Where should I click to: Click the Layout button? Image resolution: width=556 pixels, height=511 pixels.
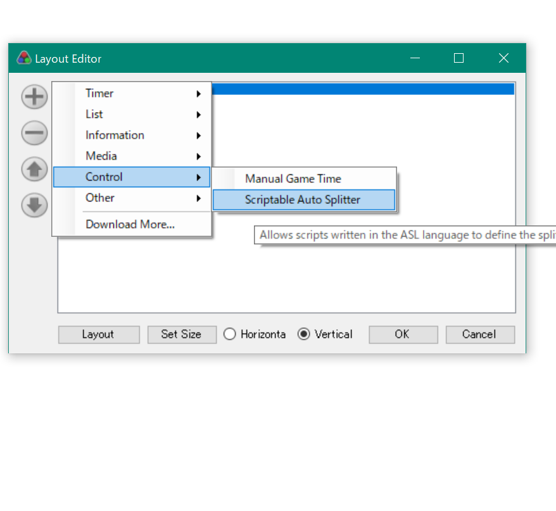coord(99,334)
